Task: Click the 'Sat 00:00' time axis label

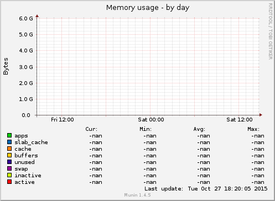Action: click(x=151, y=120)
